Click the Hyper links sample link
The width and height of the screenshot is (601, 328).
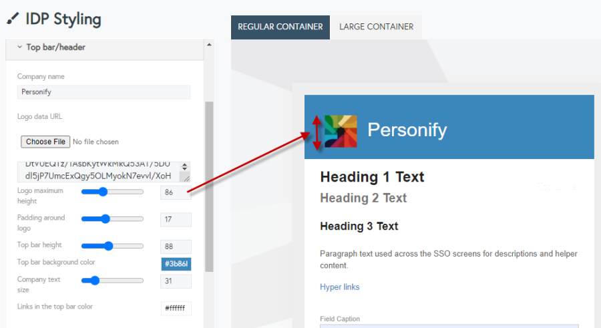(x=340, y=287)
